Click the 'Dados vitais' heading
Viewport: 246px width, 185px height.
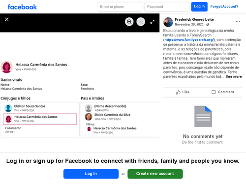tap(11, 80)
